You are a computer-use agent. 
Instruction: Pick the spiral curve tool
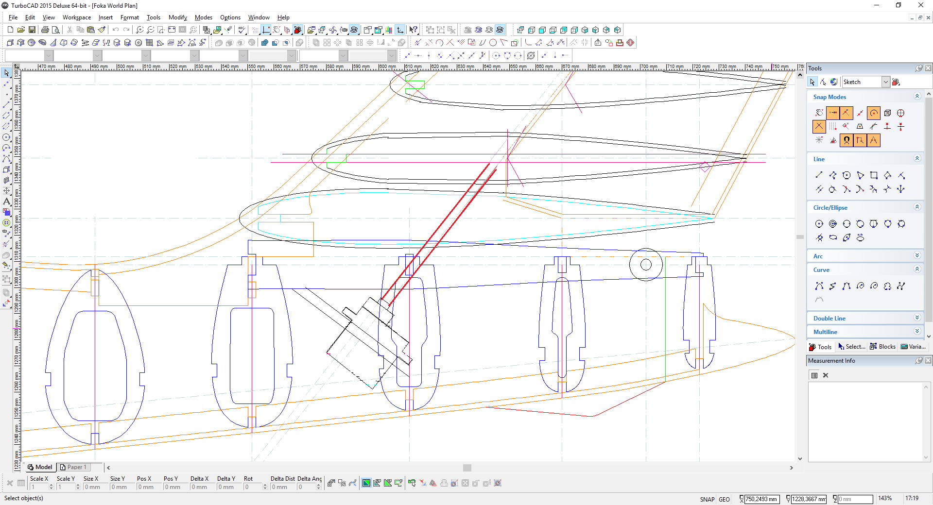tap(860, 286)
